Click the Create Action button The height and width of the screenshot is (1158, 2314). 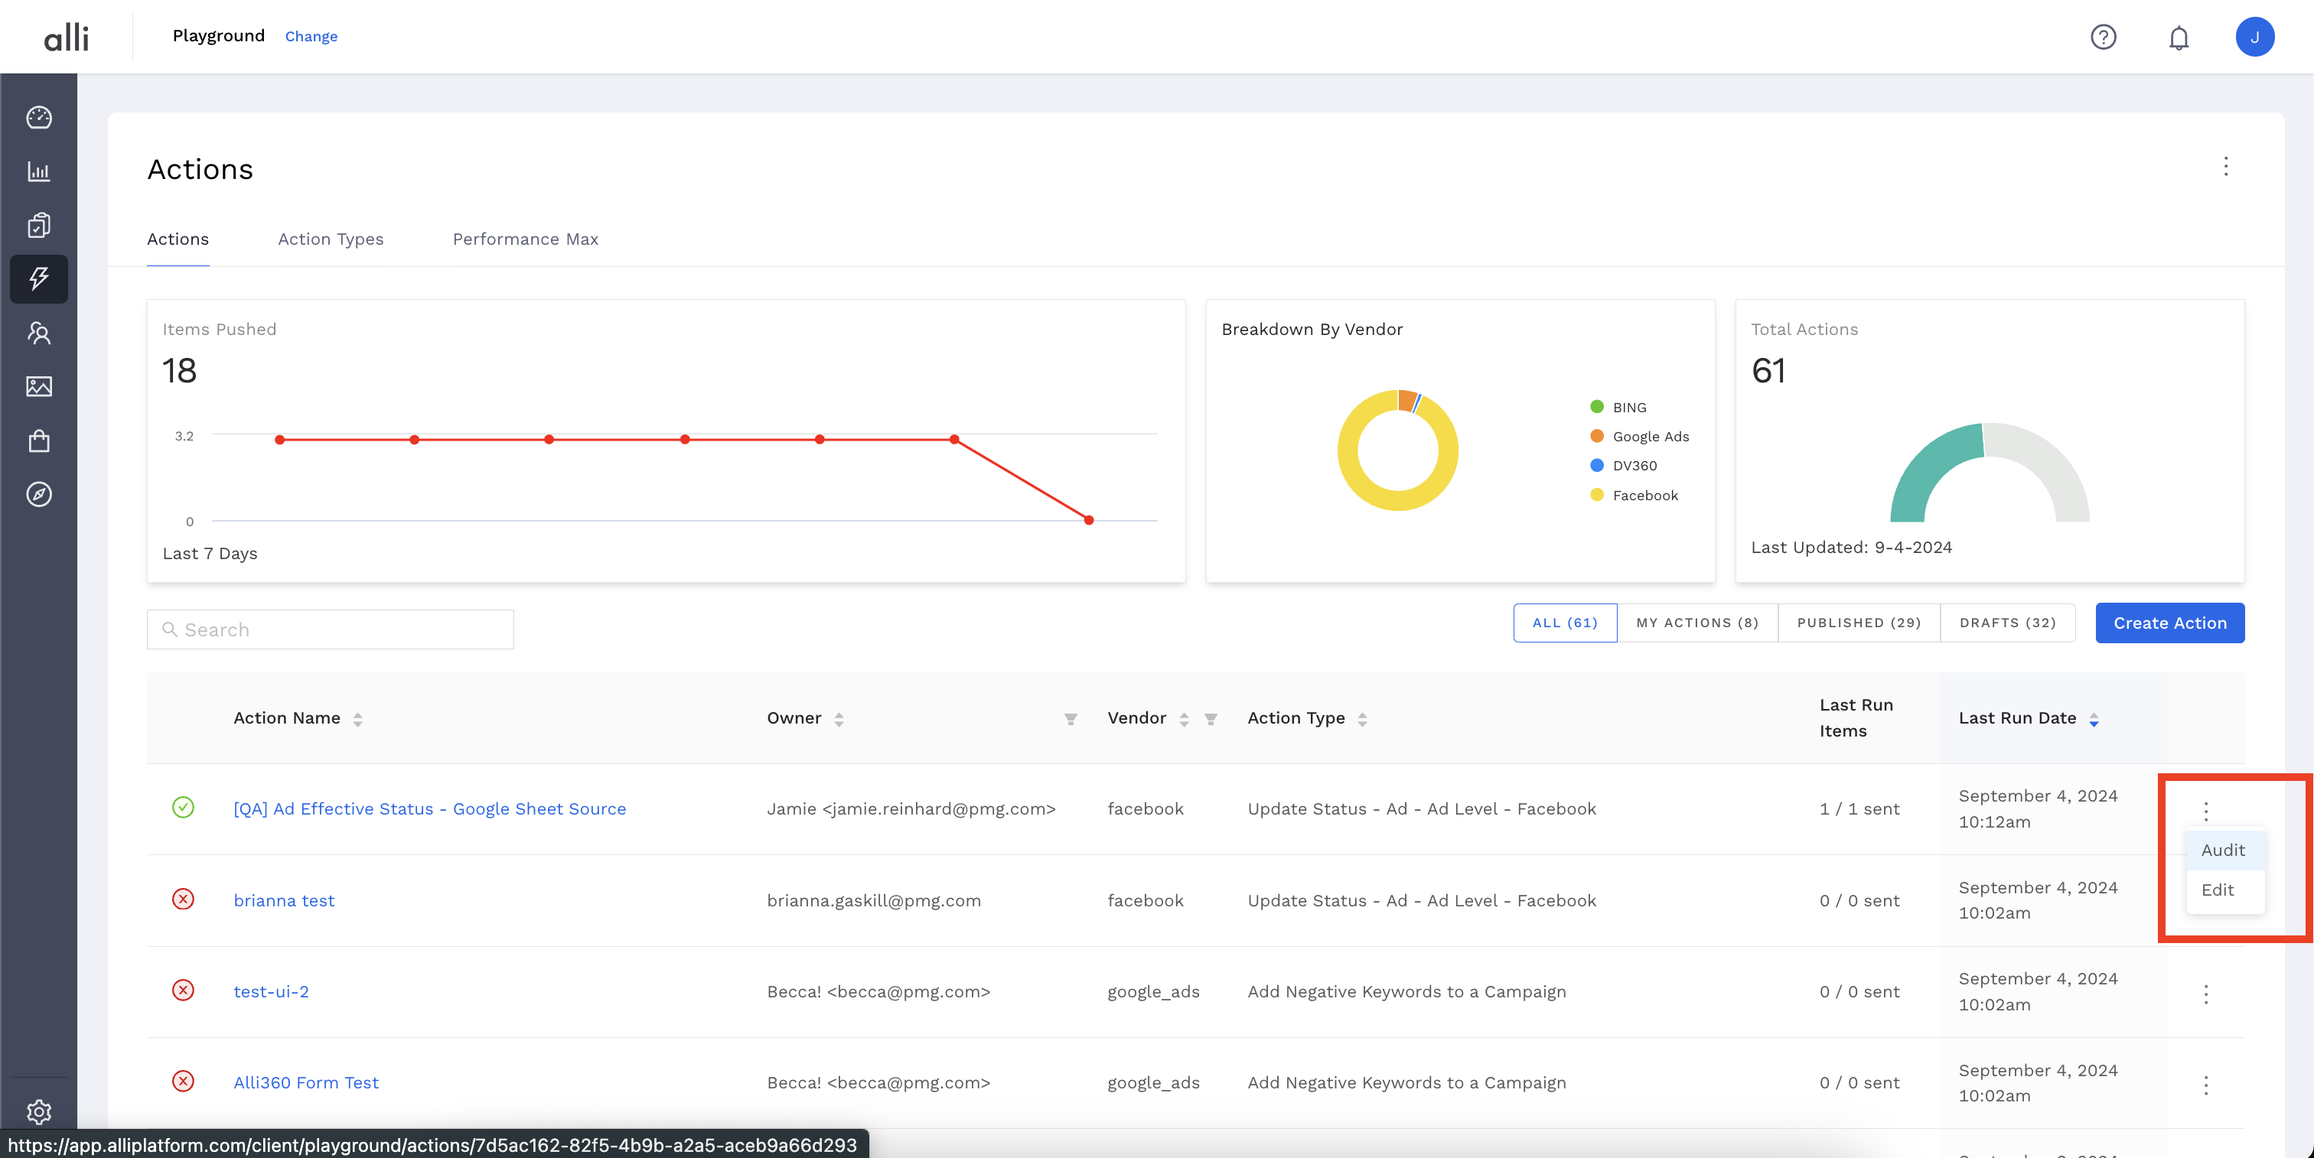[x=2169, y=623]
